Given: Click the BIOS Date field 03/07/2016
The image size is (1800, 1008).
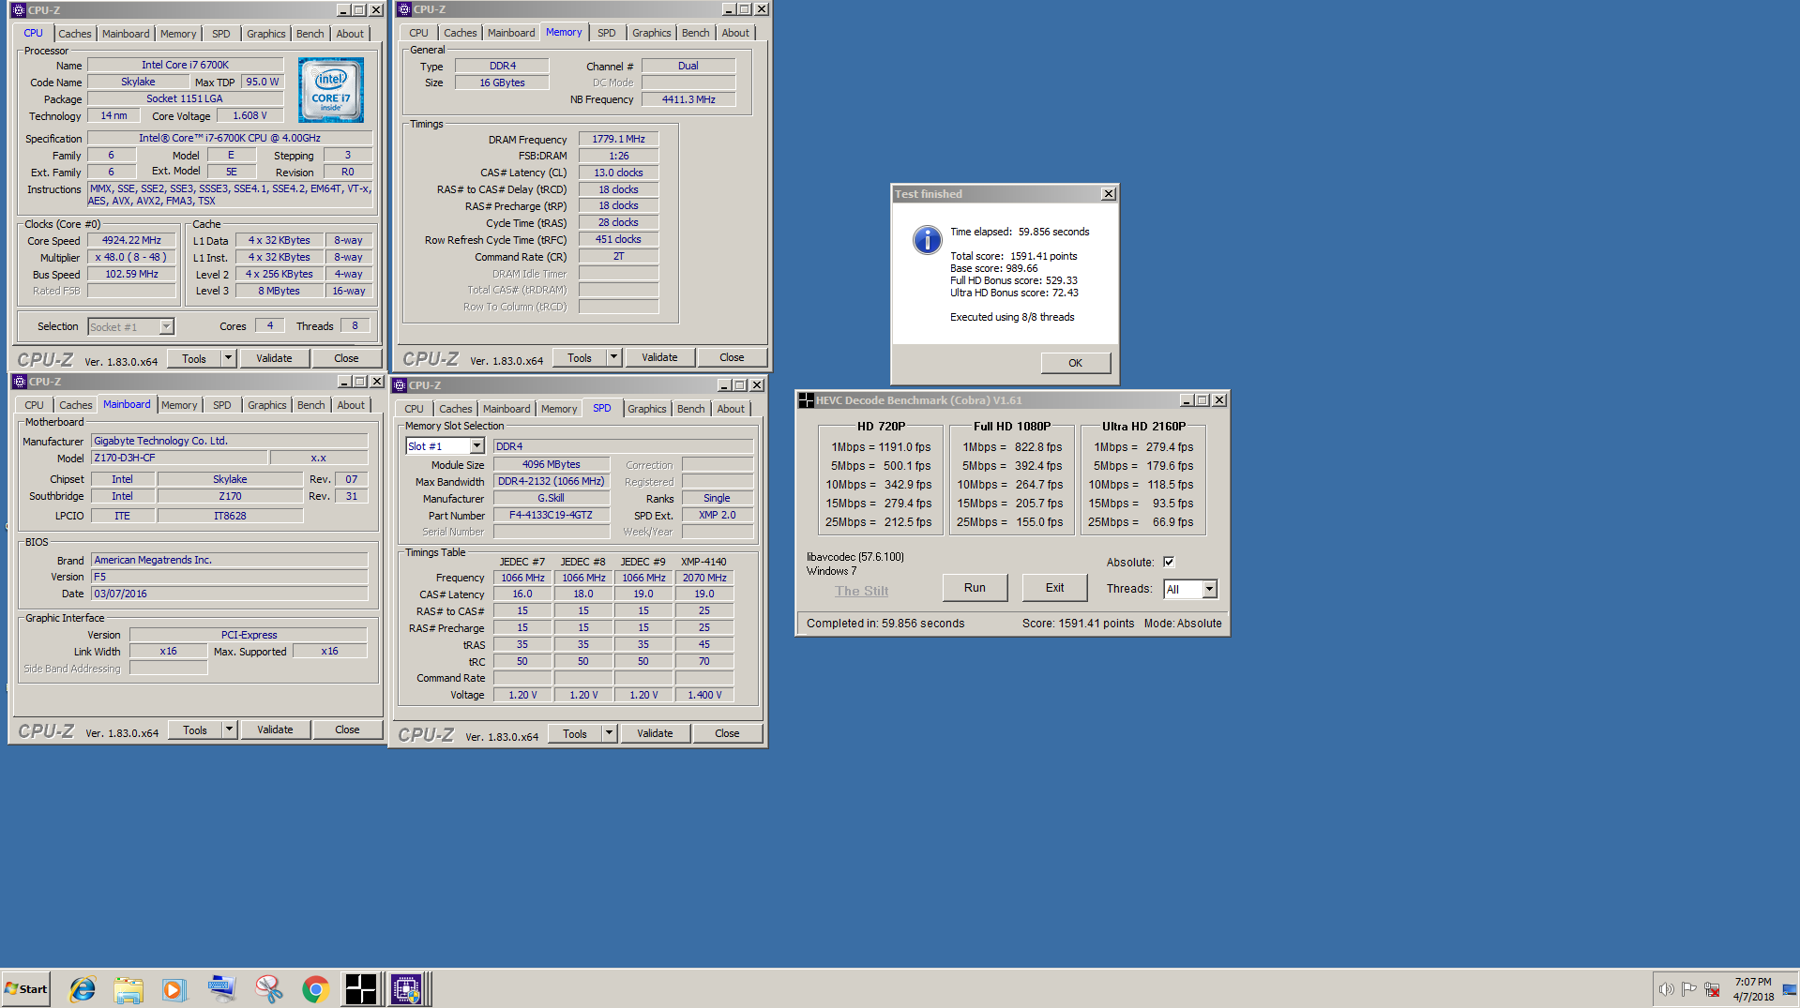Looking at the screenshot, I should pyautogui.click(x=229, y=594).
